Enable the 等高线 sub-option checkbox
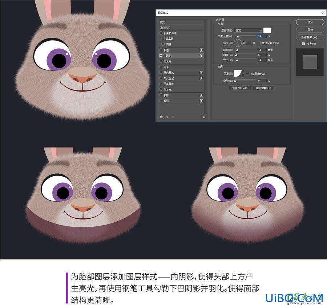 tap(163, 39)
